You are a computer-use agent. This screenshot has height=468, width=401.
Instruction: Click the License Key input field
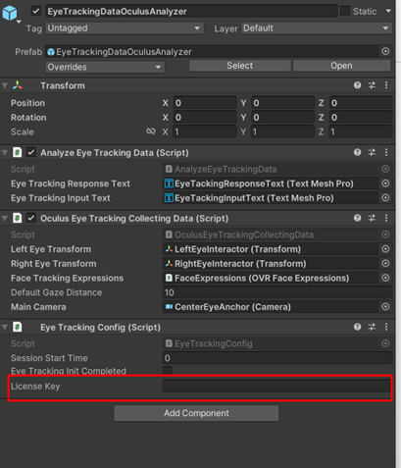coord(277,387)
